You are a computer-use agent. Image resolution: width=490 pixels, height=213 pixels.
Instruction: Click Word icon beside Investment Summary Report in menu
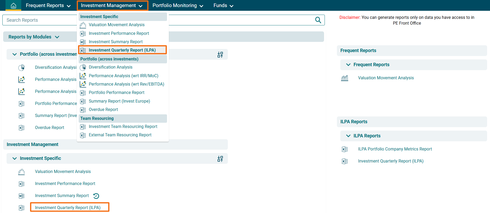tap(83, 42)
